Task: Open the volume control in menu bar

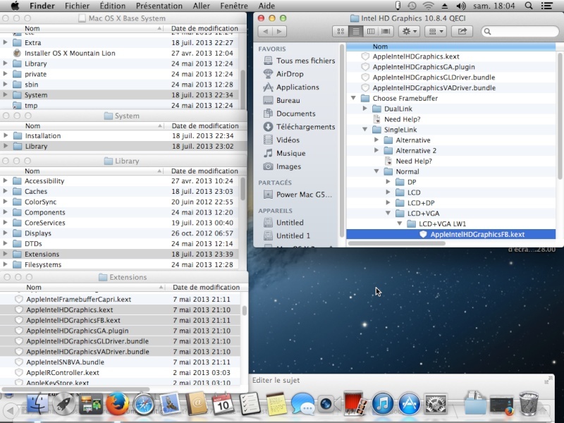Action: pyautogui.click(x=461, y=6)
